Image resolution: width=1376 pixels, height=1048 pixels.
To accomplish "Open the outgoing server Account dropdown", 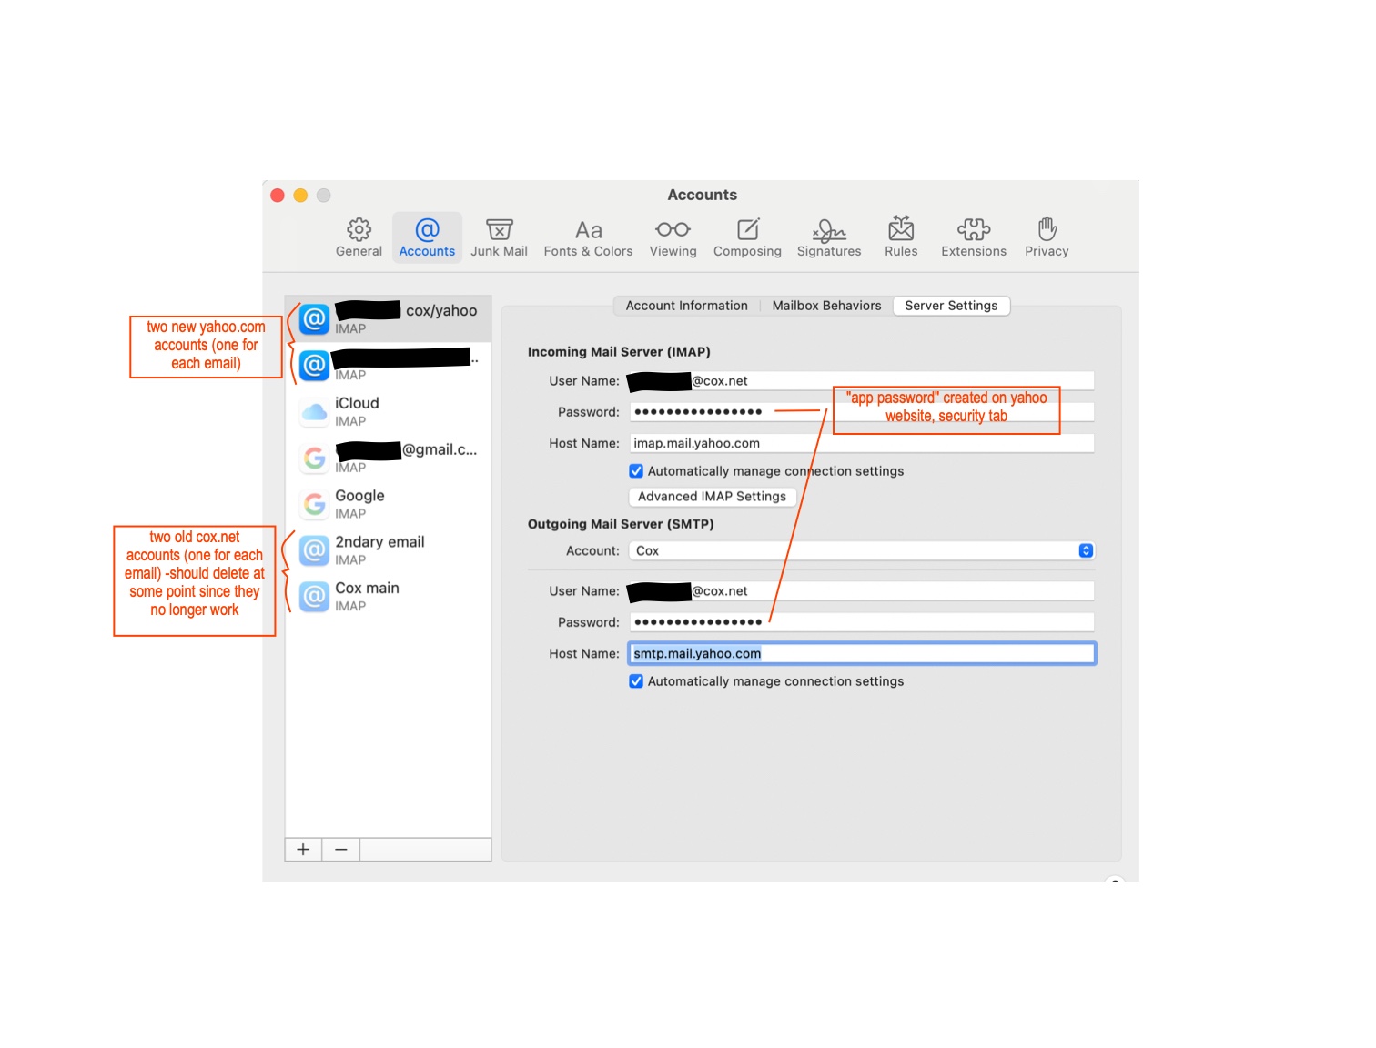I will pyautogui.click(x=862, y=550).
